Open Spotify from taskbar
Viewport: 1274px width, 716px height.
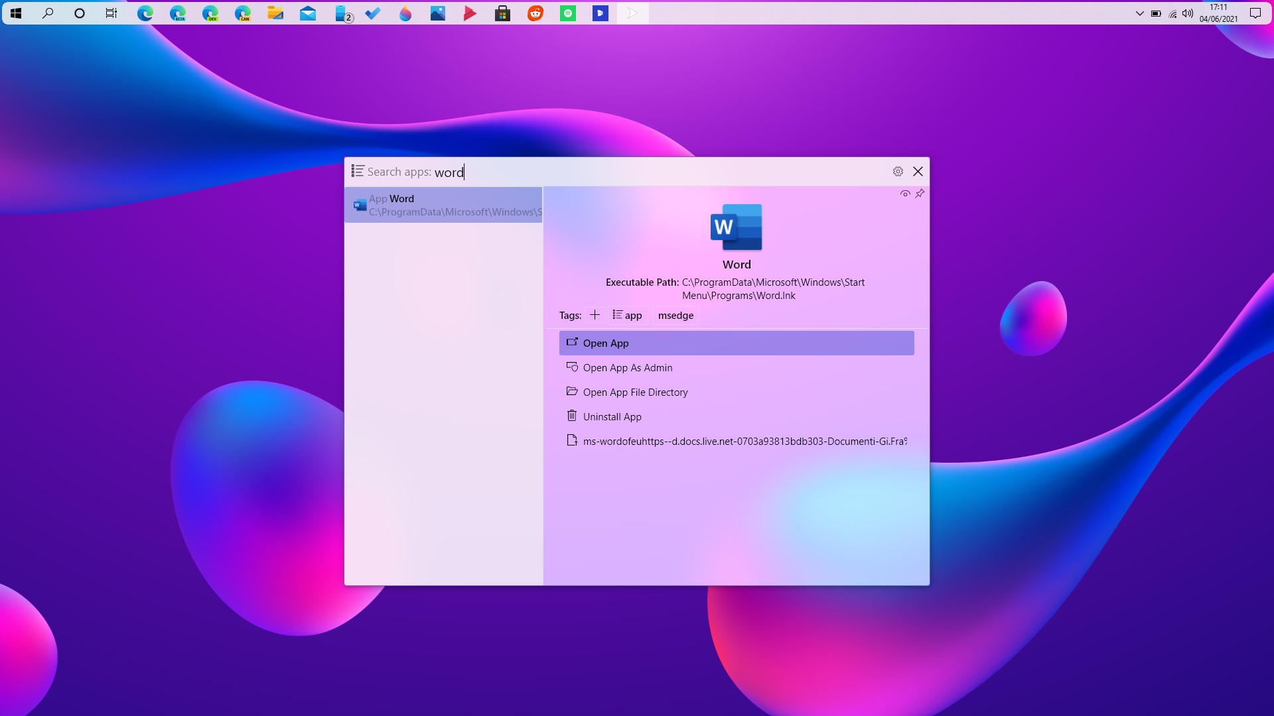coord(568,13)
